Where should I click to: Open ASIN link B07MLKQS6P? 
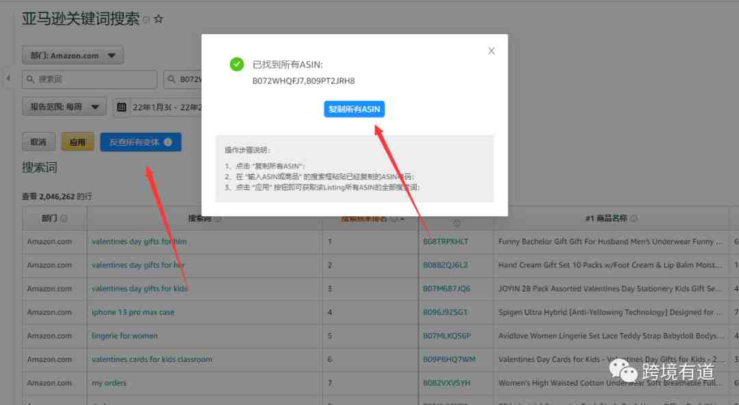tap(447, 336)
